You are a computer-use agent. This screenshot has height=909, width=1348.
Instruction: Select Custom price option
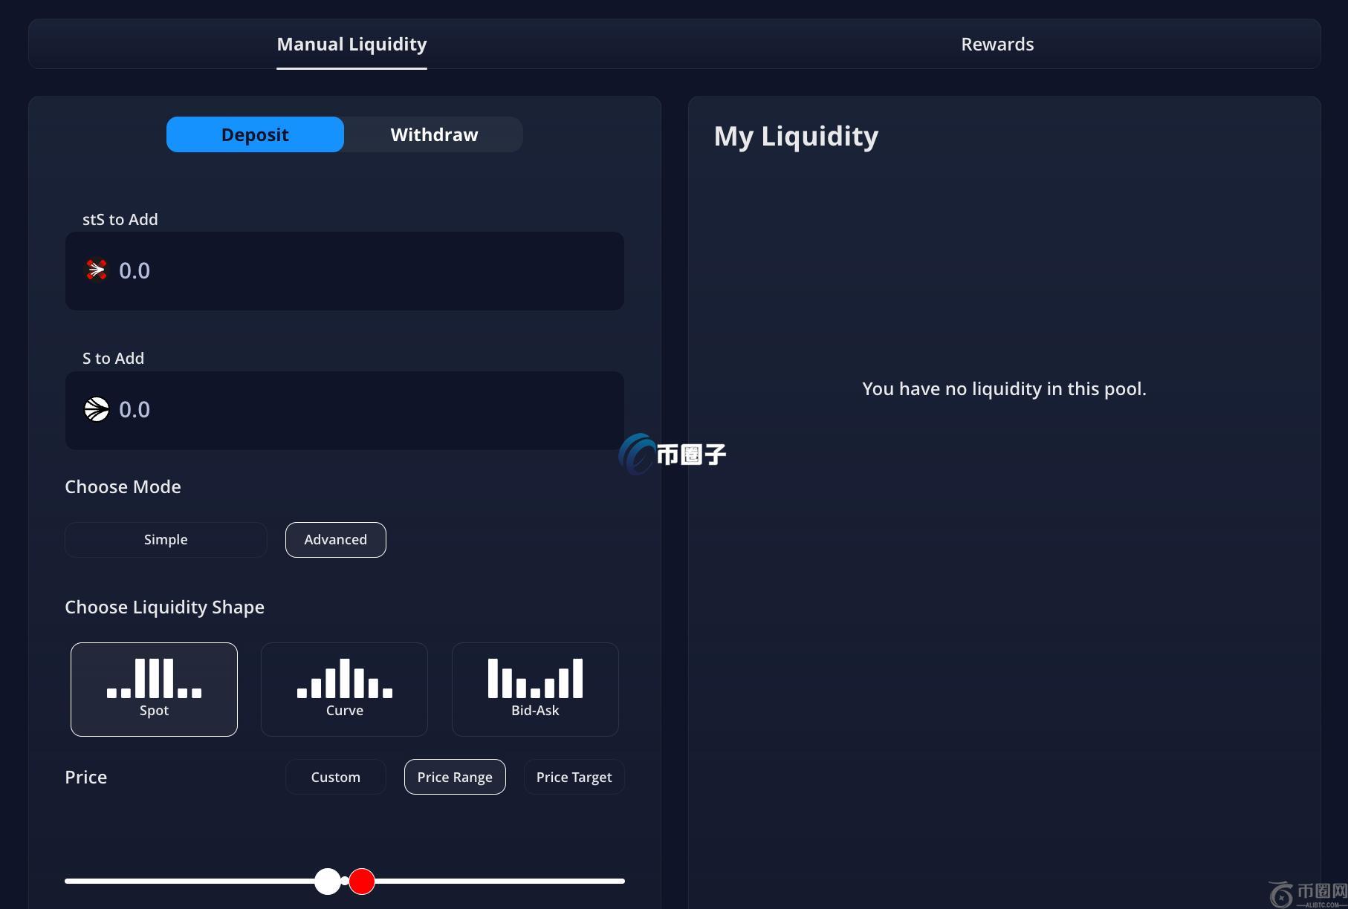click(335, 777)
